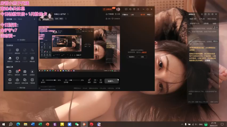
Task: Click the 分享 share button
Action: pos(117,14)
